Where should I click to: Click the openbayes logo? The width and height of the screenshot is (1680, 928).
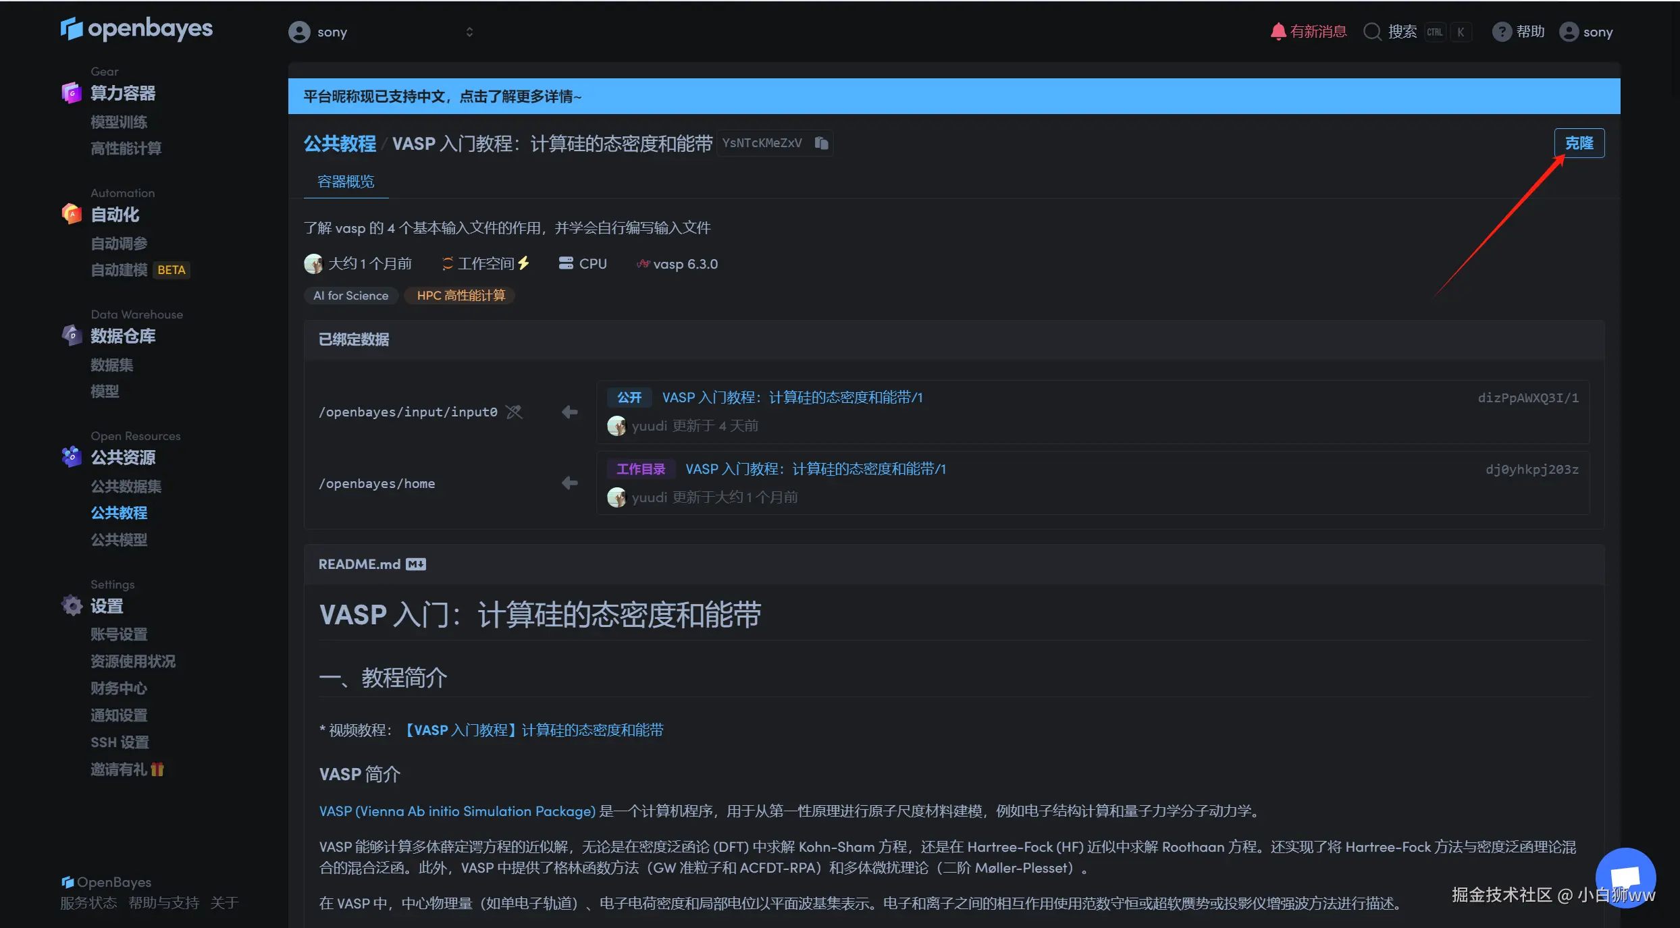[137, 29]
